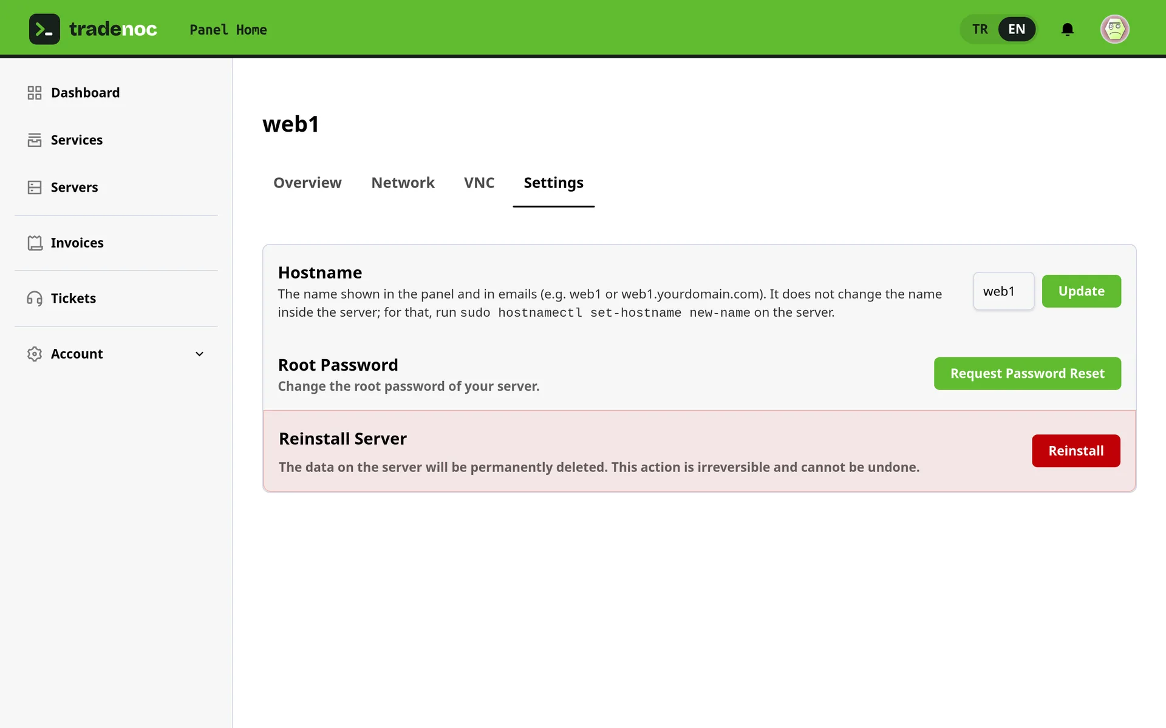Viewport: 1166px width, 728px height.
Task: Click the web1 page title
Action: pyautogui.click(x=291, y=124)
